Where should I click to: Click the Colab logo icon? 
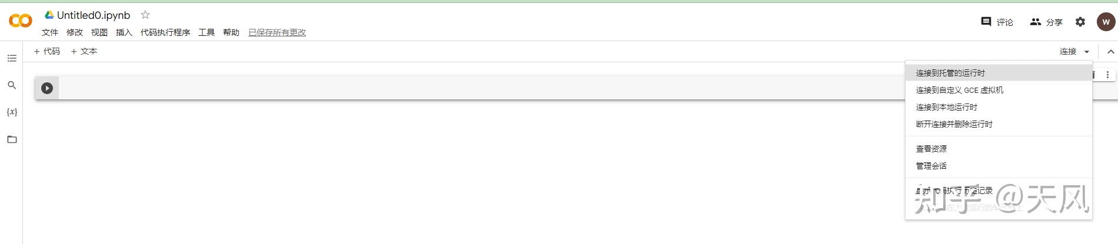click(21, 21)
